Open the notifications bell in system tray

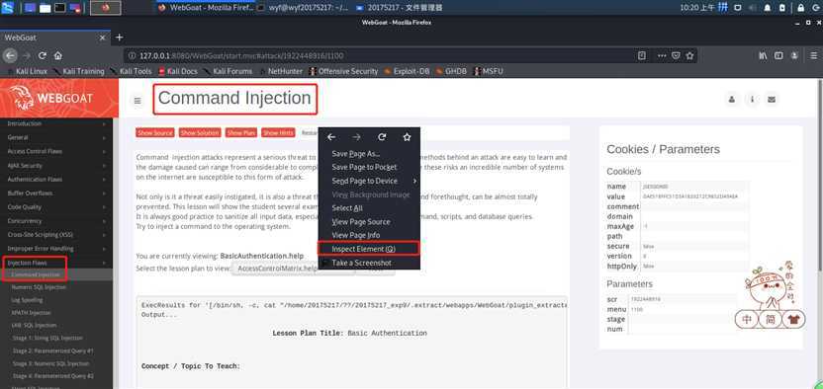[x=768, y=8]
